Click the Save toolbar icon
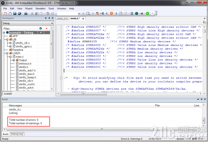 (x=15, y=13)
